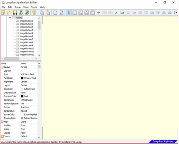
Task: Click the Open folder toolbar icon
Action: click(9, 13)
